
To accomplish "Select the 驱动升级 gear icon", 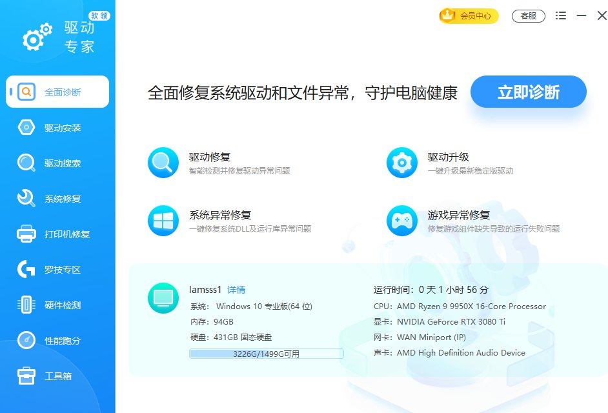I will pos(403,163).
